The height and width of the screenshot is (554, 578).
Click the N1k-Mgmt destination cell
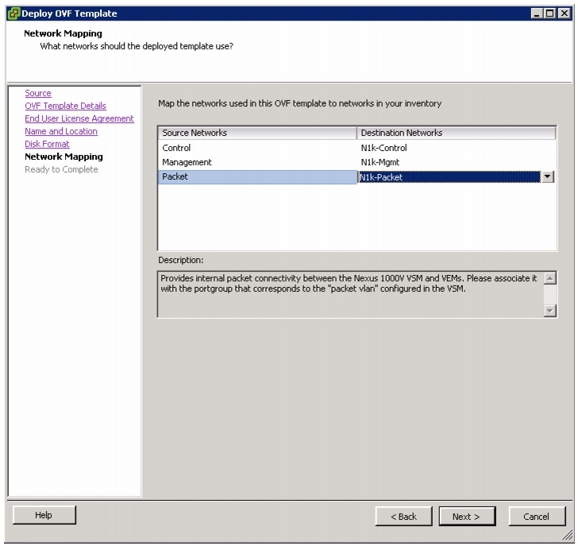pos(456,162)
